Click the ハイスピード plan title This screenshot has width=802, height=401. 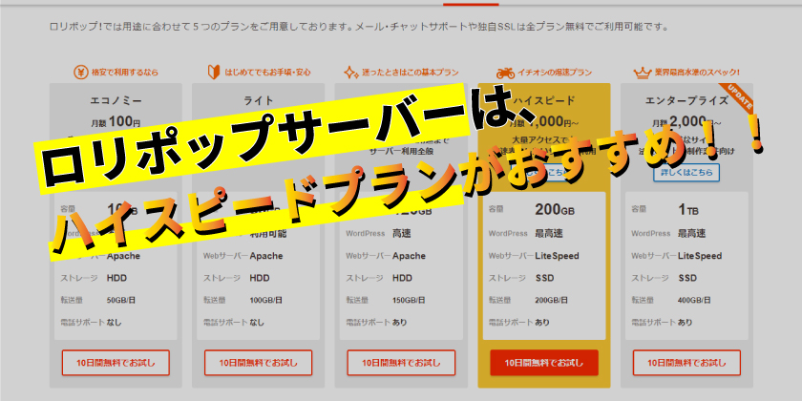point(543,100)
